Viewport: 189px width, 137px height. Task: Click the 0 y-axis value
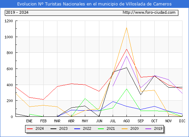(x=12, y=117)
